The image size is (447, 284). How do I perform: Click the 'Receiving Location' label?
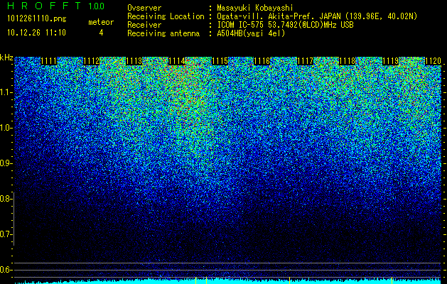click(x=166, y=16)
